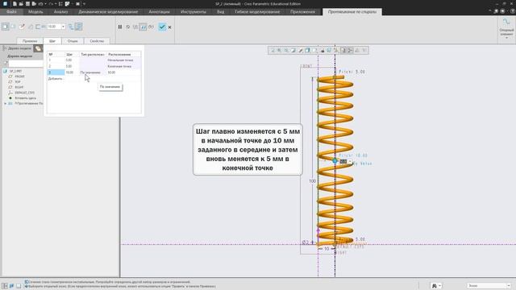Open the Опции dashboard tab

(73, 41)
